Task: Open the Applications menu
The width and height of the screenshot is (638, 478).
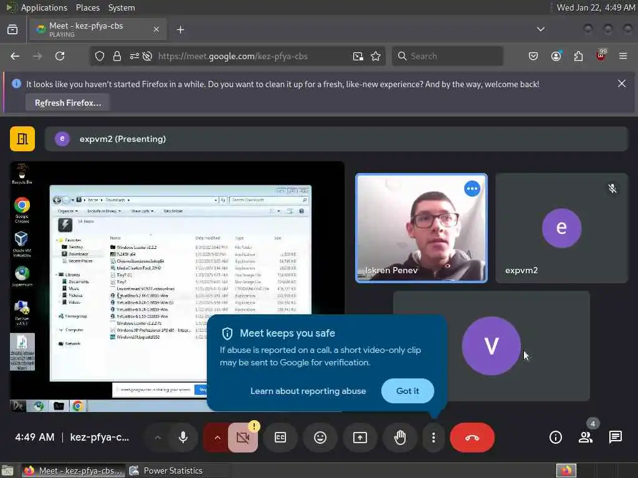Action: (x=44, y=7)
